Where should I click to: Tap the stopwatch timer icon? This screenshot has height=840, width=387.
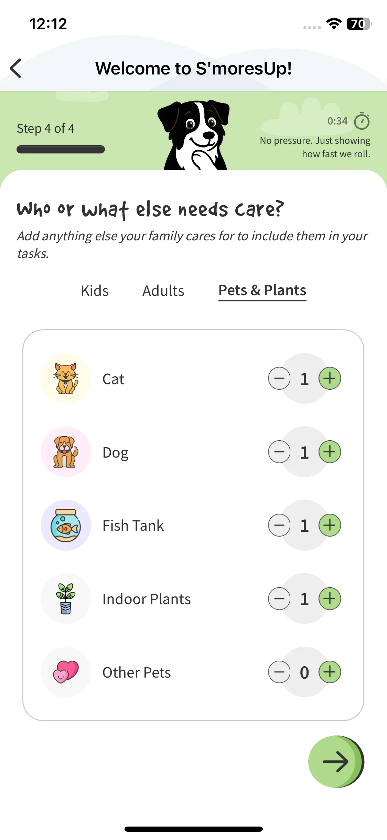point(362,121)
